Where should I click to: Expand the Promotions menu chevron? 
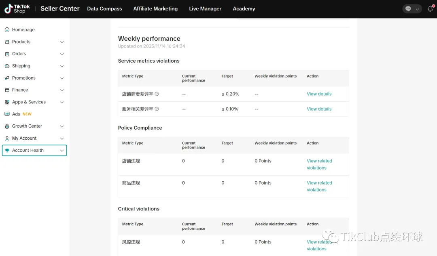(62, 78)
